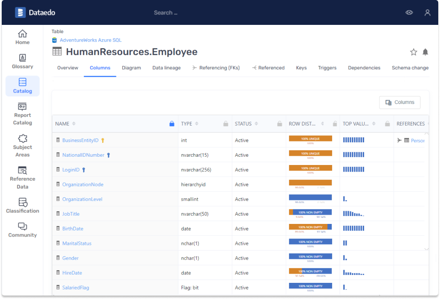Switch to the Diagram tab

131,68
